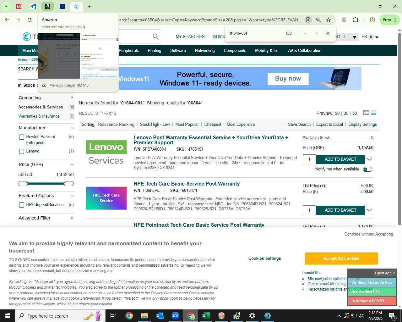The image size is (402, 322).
Task: Open Task View from the taskbar
Action: pos(113,316)
